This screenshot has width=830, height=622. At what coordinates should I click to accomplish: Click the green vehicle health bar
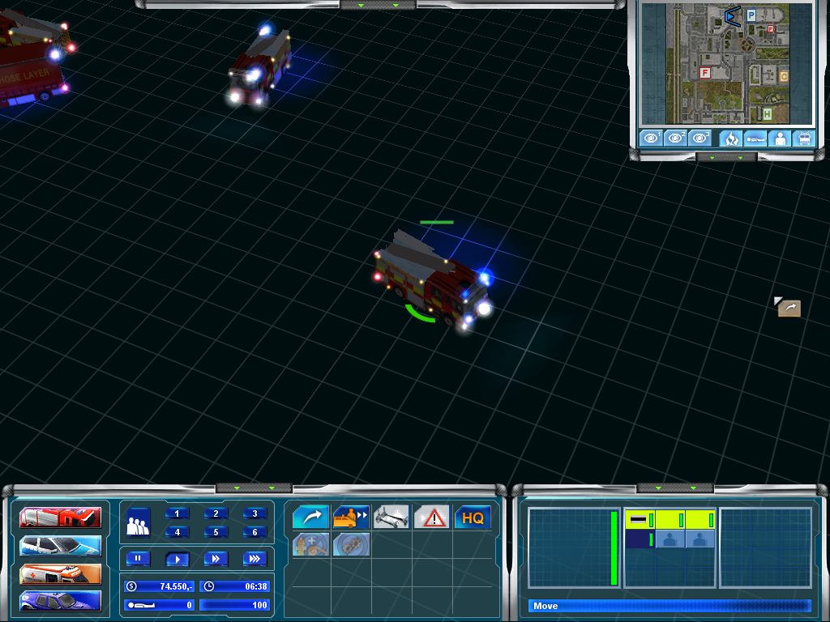pos(614,548)
